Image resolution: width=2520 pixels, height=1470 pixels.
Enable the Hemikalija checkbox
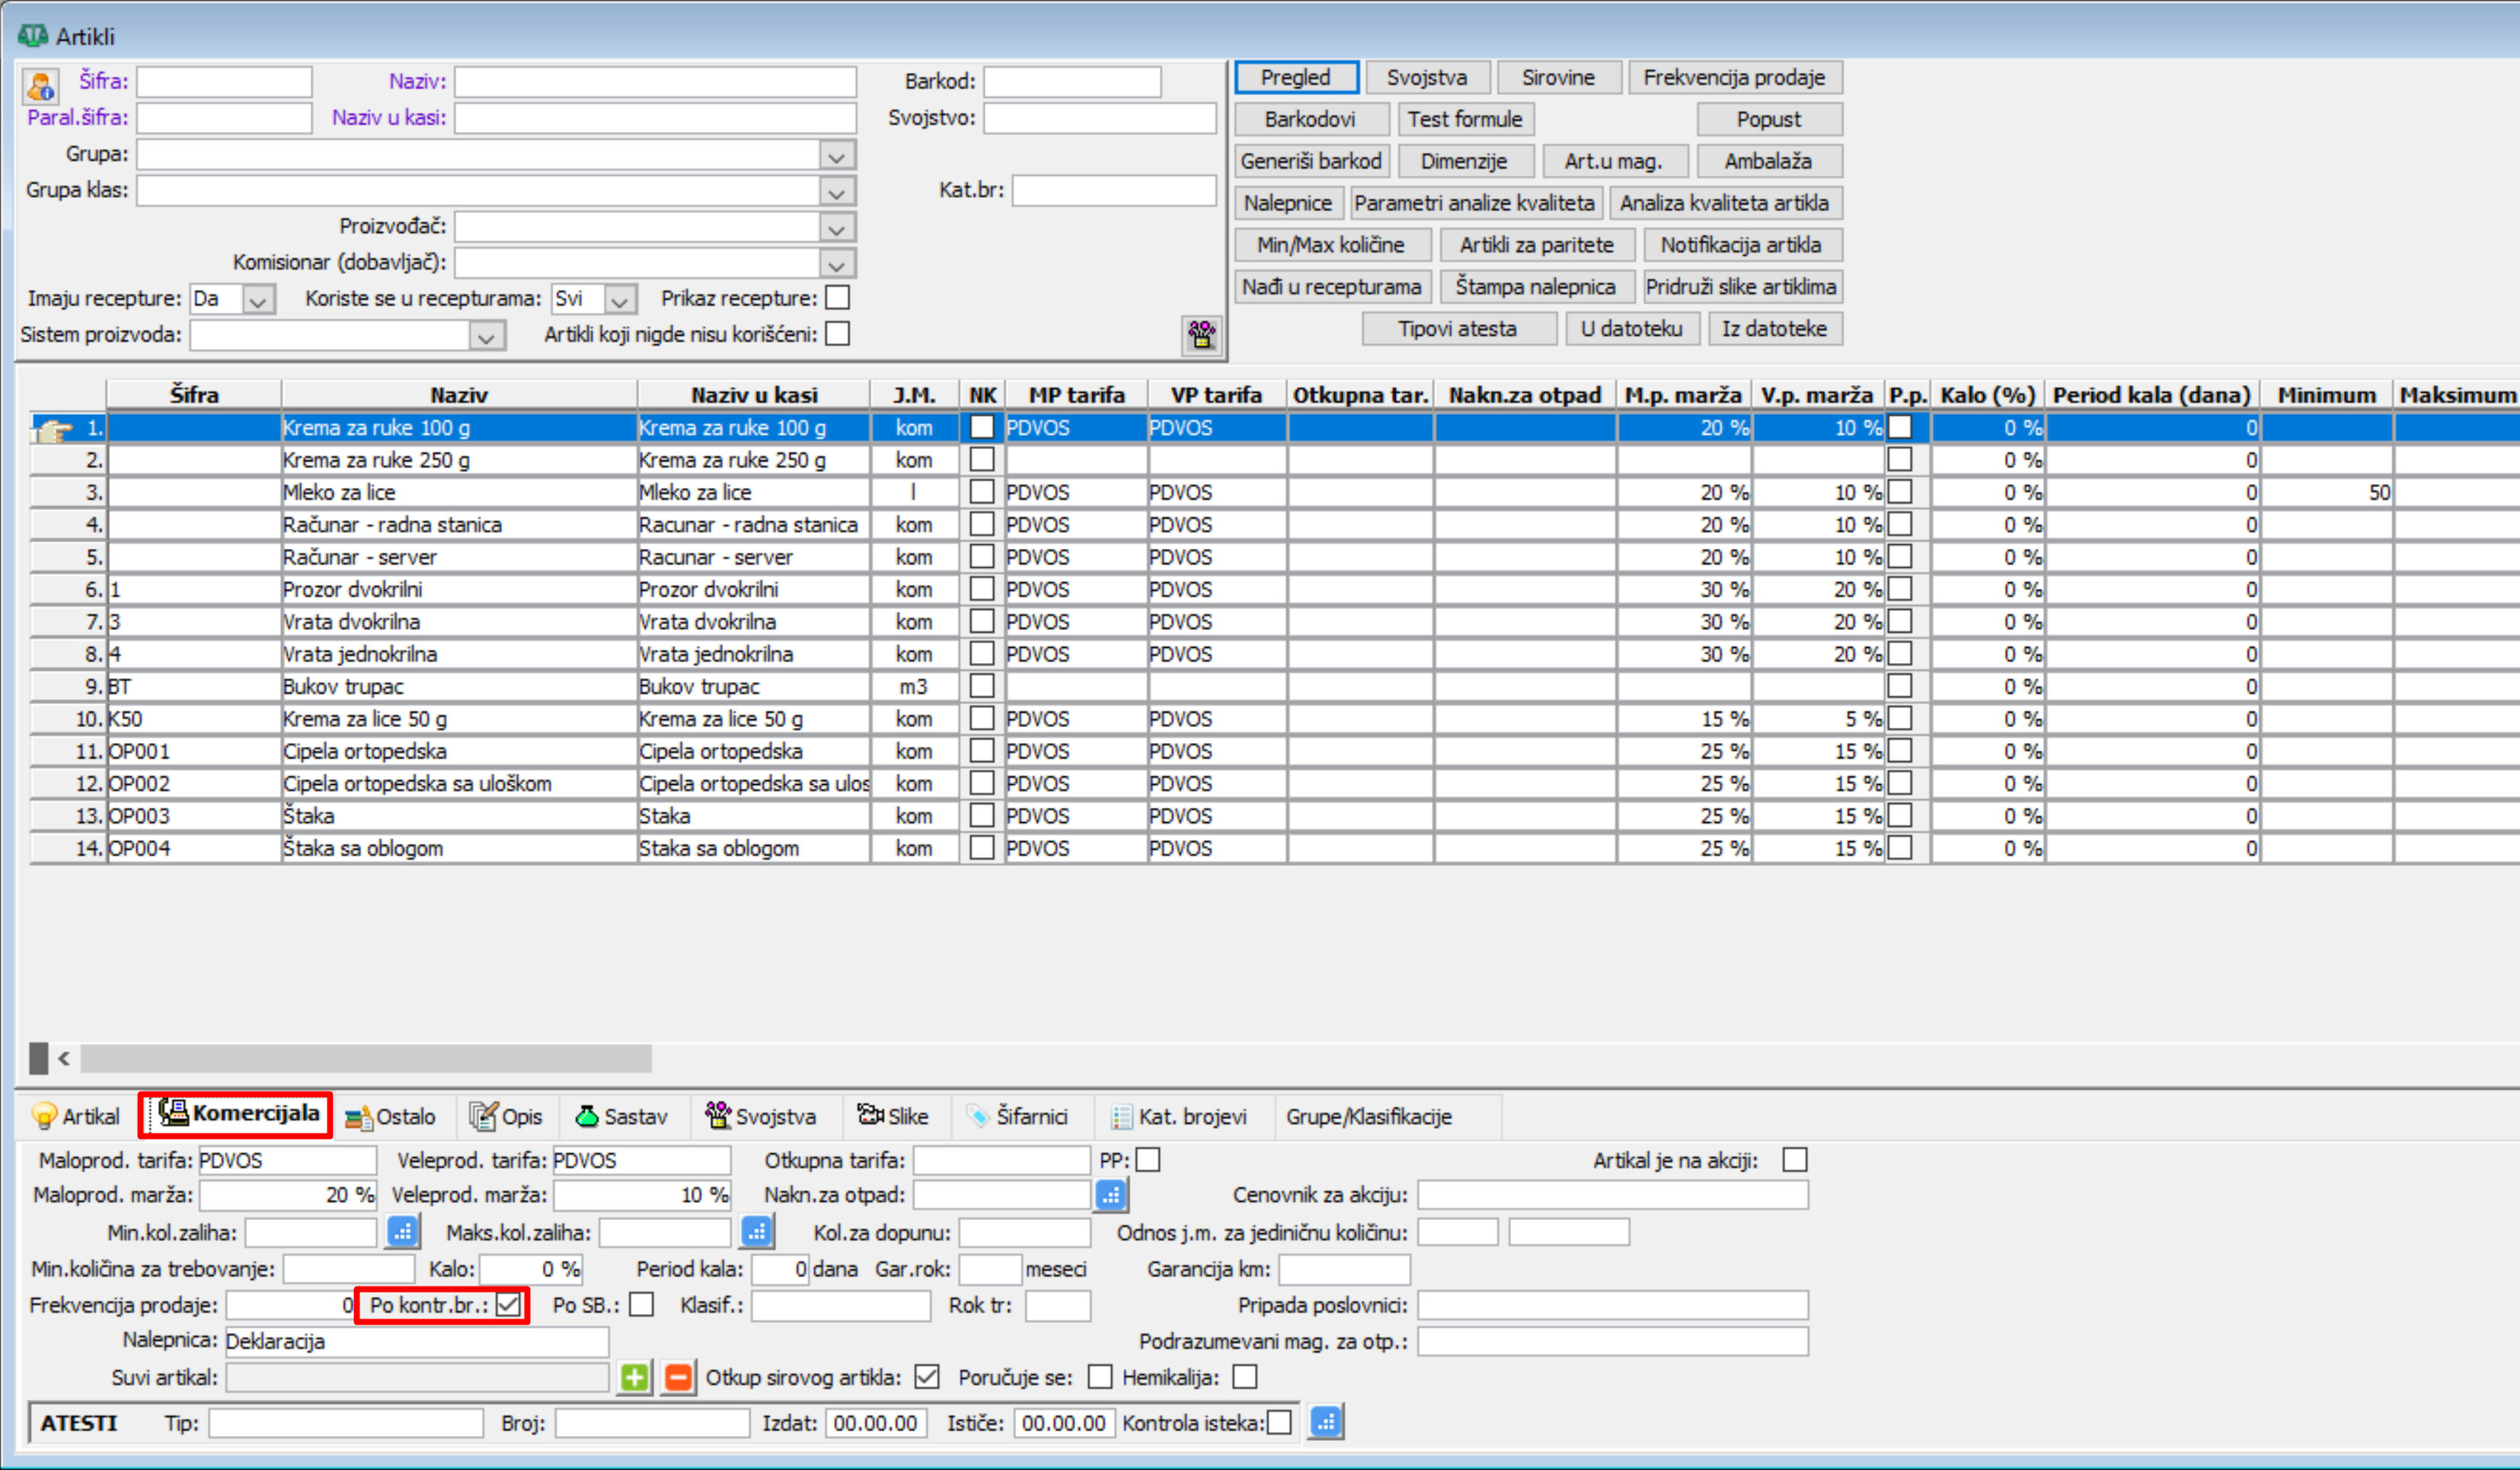[x=1245, y=1377]
